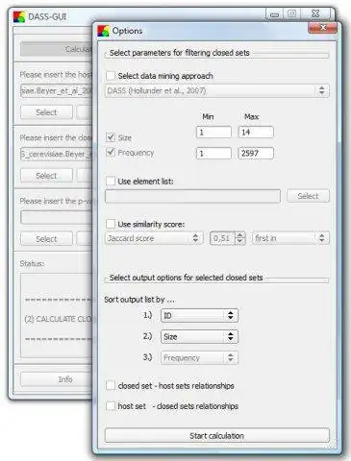Image resolution: width=351 pixels, height=461 pixels.
Task: Click Frequency Max field showing 2597
Action: (256, 154)
